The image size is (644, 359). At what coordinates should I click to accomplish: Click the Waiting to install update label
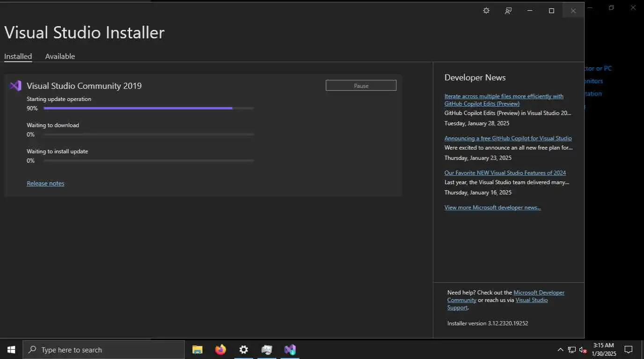57,151
